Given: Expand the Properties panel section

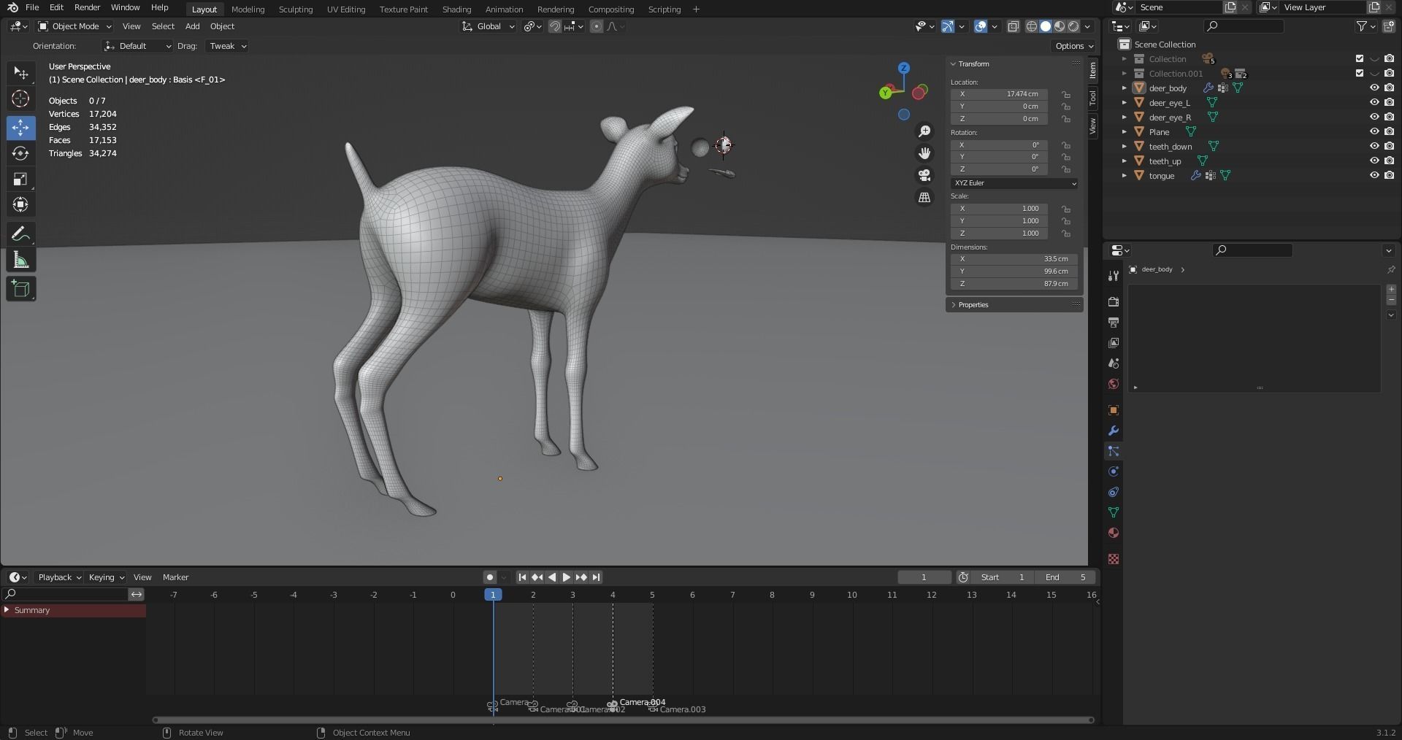Looking at the screenshot, I should tap(1014, 305).
